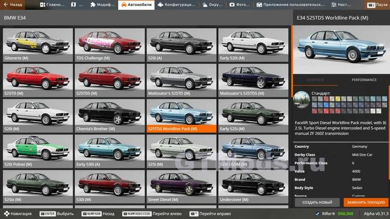Screen dimensions: 390x219
Task: Select the Автомобили tab
Action: tap(136, 5)
